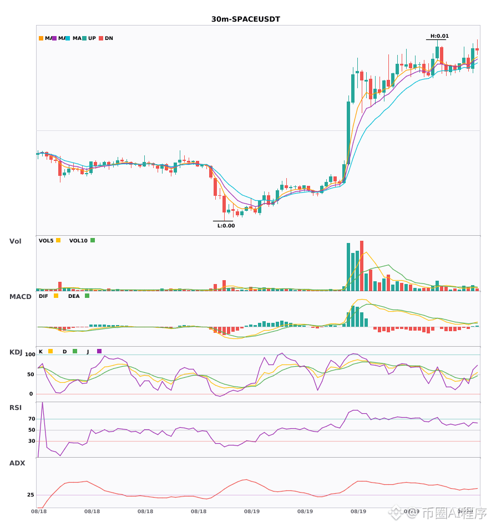Click the chart title 30m-SPACEUSDT
Image resolution: width=491 pixels, height=527 pixels.
(246, 19)
